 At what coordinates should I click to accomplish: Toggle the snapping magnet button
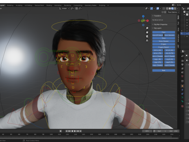click(x=76, y=9)
